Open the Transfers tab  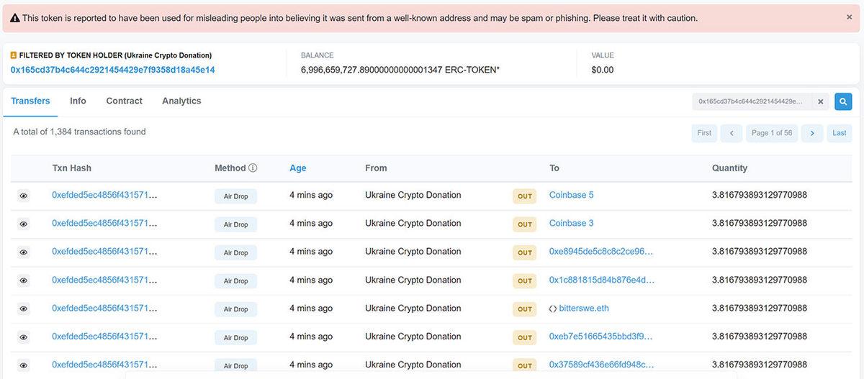tap(30, 101)
